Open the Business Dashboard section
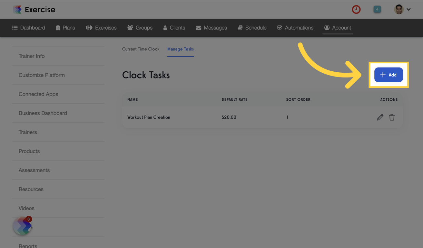 coord(58,113)
